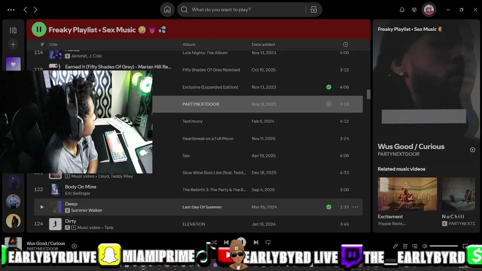The image size is (482, 271).
Task: Open Liked Songs heart tile
Action: (x=13, y=64)
